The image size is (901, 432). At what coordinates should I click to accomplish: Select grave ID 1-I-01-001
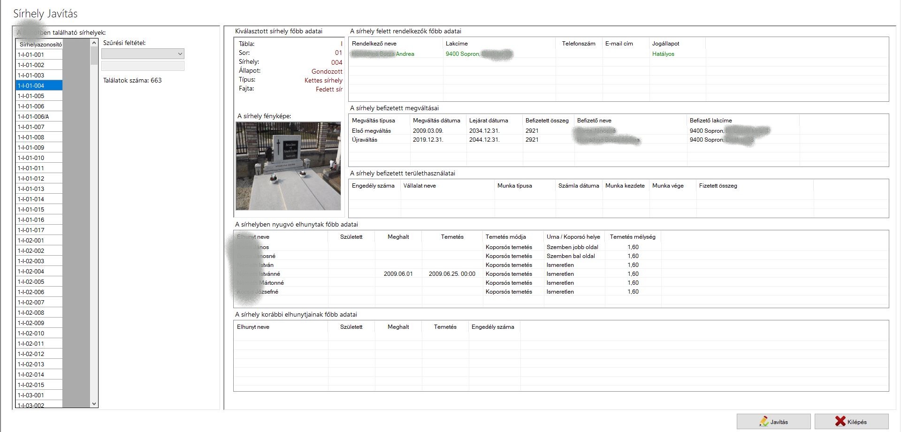coord(39,55)
